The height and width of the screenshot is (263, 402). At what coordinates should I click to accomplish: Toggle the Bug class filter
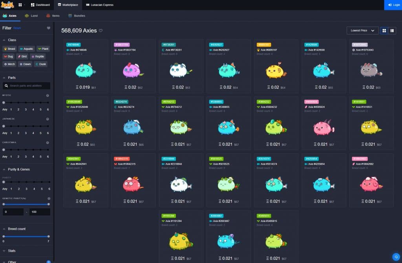[9, 56]
